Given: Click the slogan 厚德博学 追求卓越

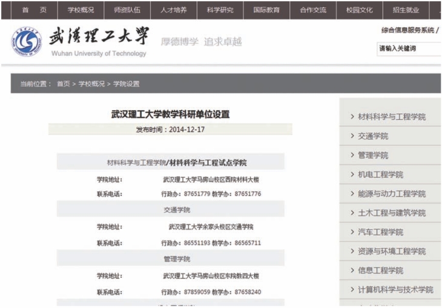Looking at the screenshot, I should 201,42.
